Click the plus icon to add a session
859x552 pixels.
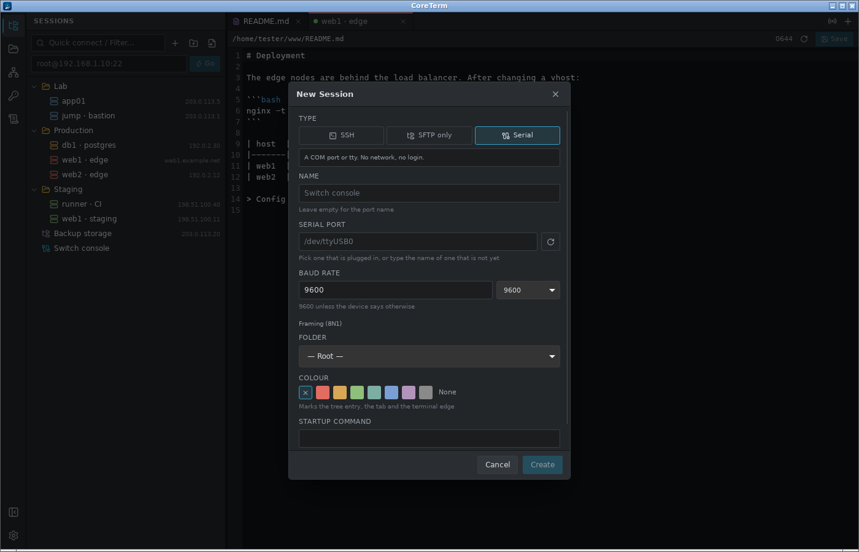click(175, 43)
